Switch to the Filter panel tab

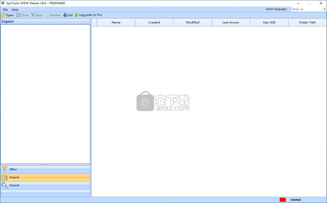click(x=45, y=169)
